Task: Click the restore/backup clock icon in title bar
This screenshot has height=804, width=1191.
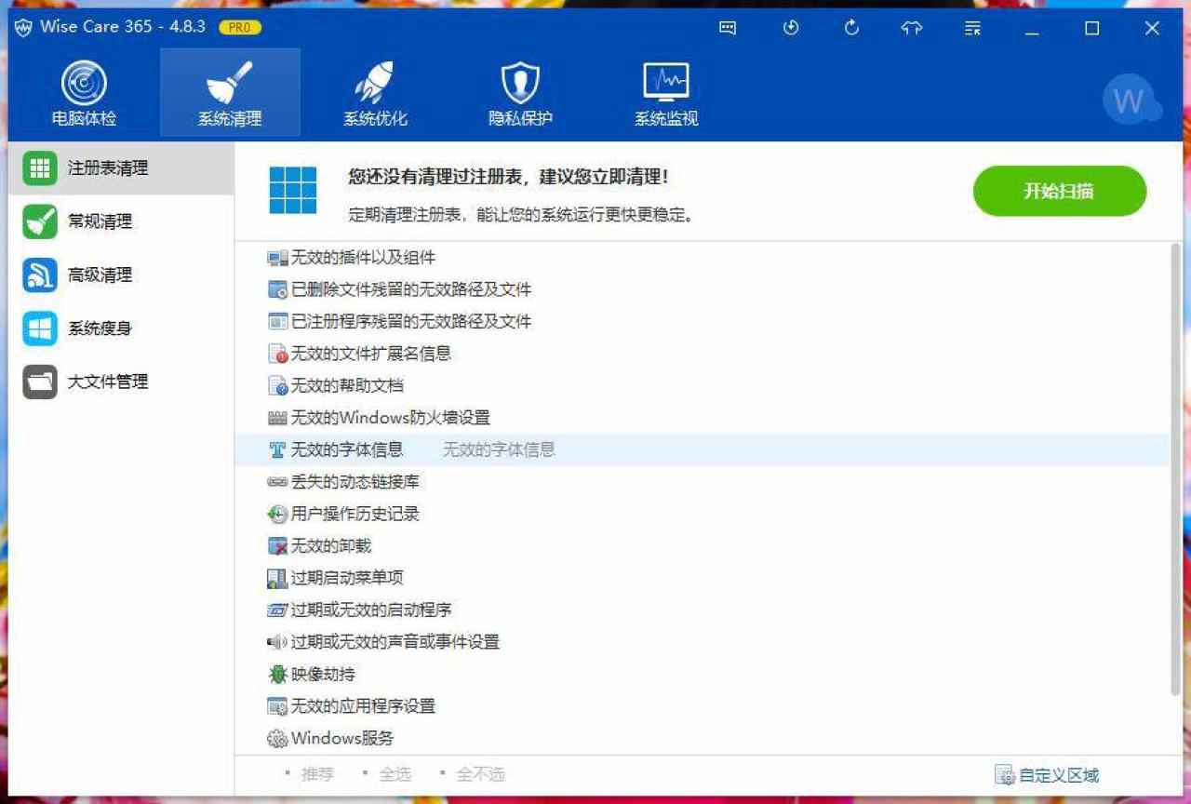Action: pyautogui.click(x=791, y=28)
